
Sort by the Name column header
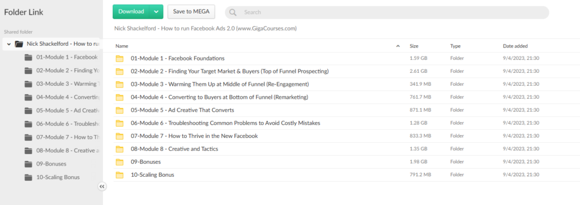pyautogui.click(x=122, y=46)
